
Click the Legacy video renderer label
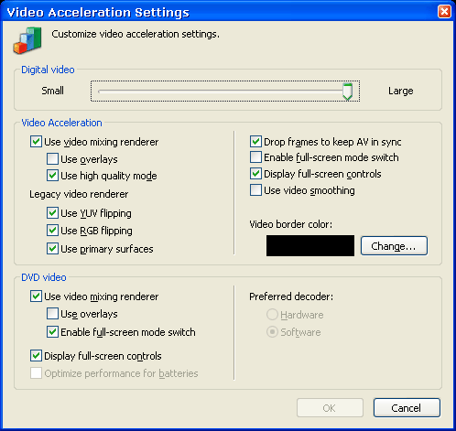point(79,194)
